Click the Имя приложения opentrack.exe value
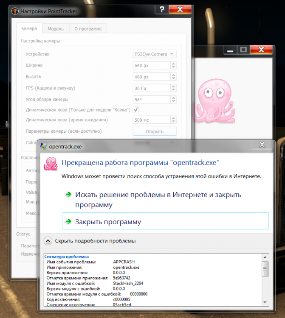The height and width of the screenshot is (318, 285). click(x=126, y=267)
